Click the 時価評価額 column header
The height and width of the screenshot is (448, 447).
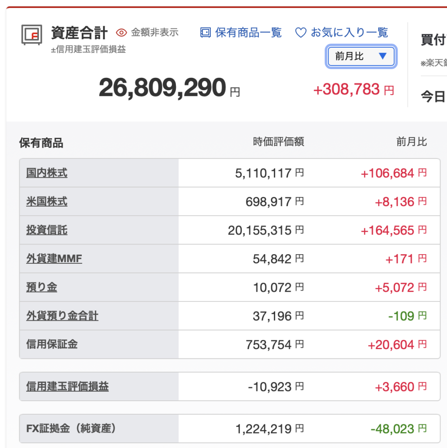[x=279, y=141]
